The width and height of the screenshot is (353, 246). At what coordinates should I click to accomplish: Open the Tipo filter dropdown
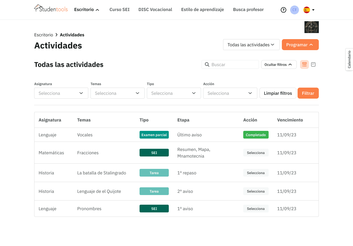[x=173, y=93]
